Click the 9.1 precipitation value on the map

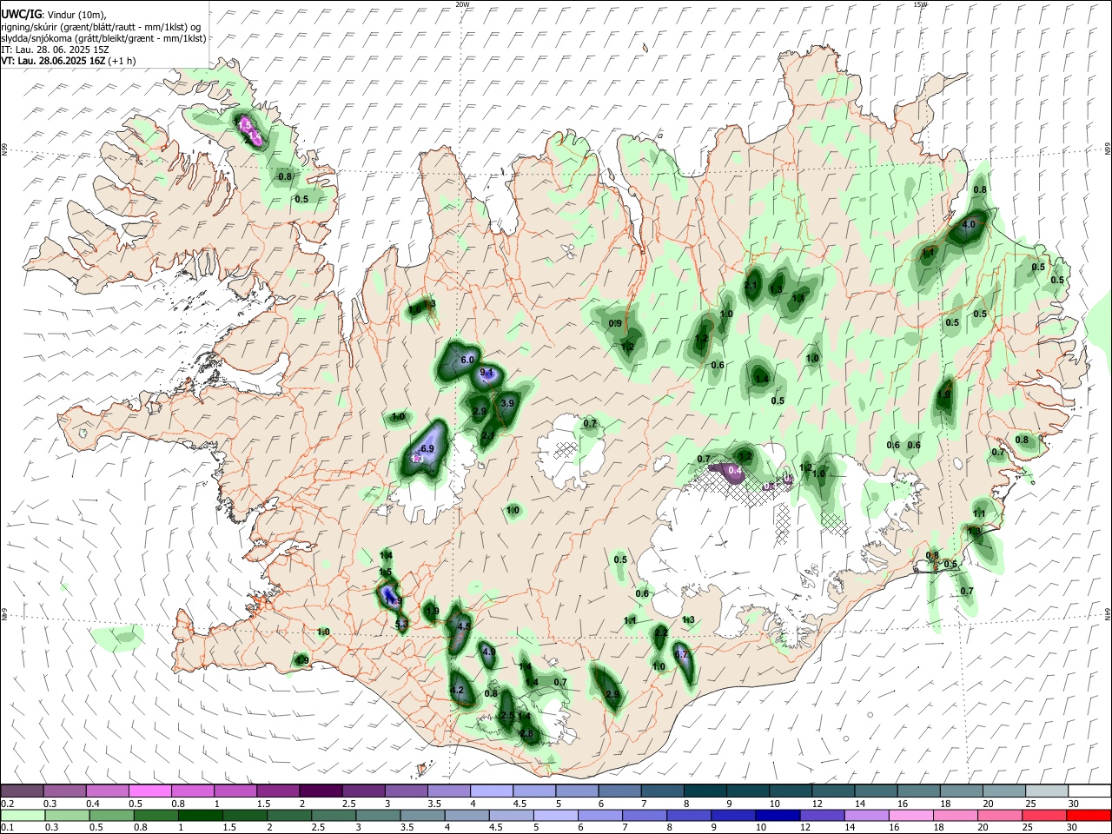(x=486, y=373)
